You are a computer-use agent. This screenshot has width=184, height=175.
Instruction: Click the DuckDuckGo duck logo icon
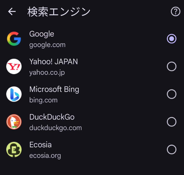point(14,122)
